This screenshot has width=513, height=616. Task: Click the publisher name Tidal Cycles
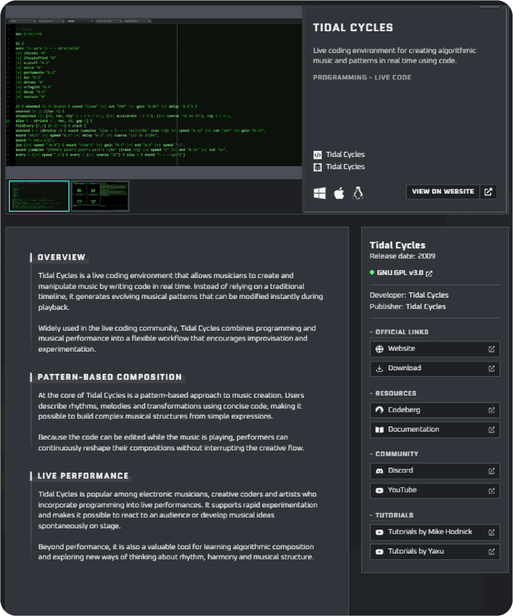pos(425,307)
